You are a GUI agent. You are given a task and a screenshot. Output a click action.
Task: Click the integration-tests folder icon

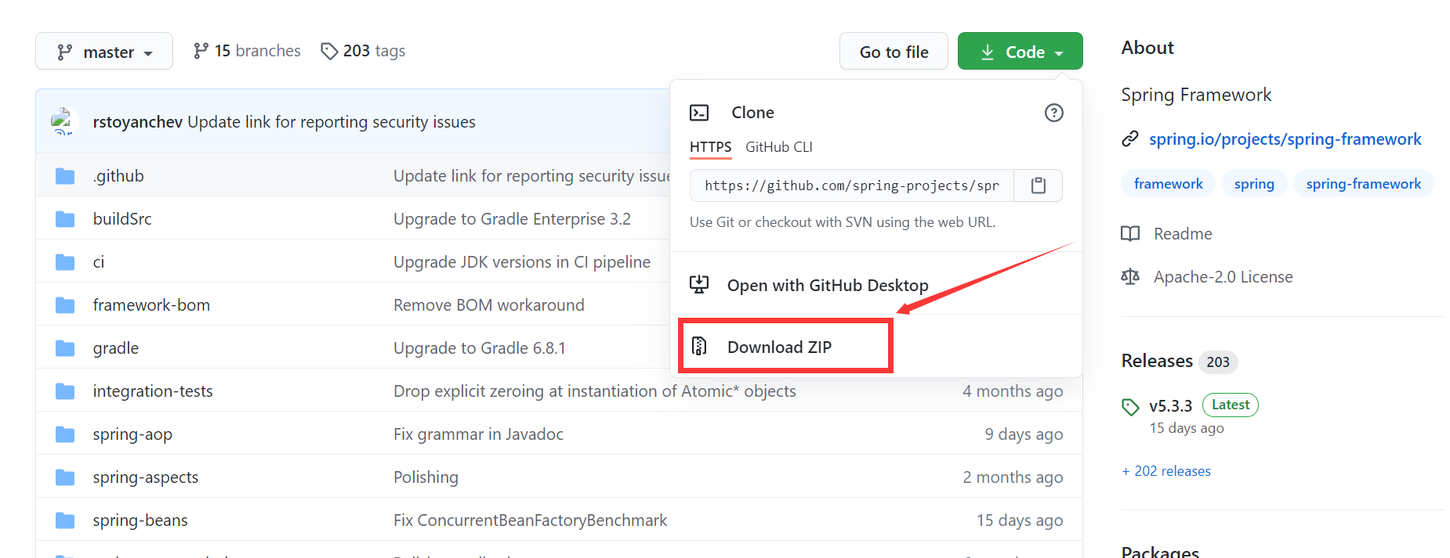pyautogui.click(x=65, y=391)
